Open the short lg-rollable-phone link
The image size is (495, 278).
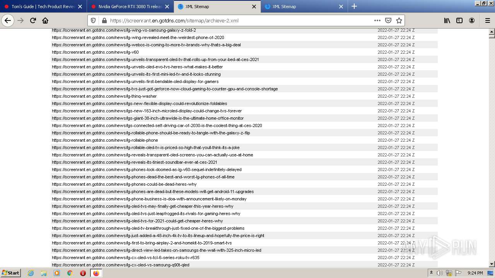tap(105, 140)
